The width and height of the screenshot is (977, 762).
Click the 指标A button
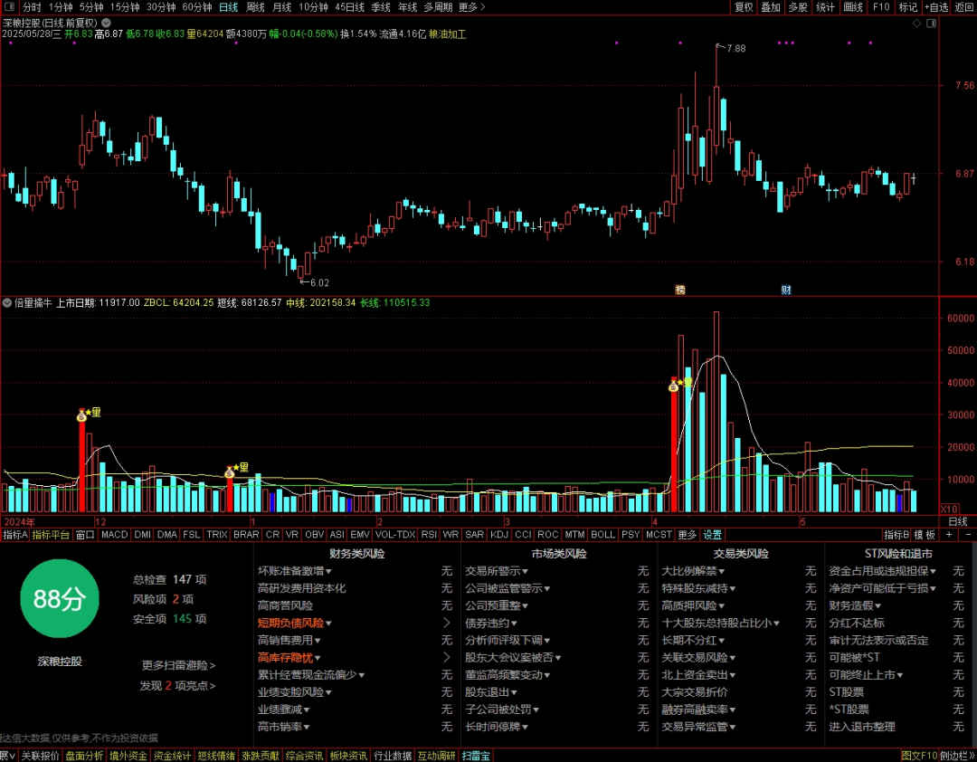click(x=15, y=535)
